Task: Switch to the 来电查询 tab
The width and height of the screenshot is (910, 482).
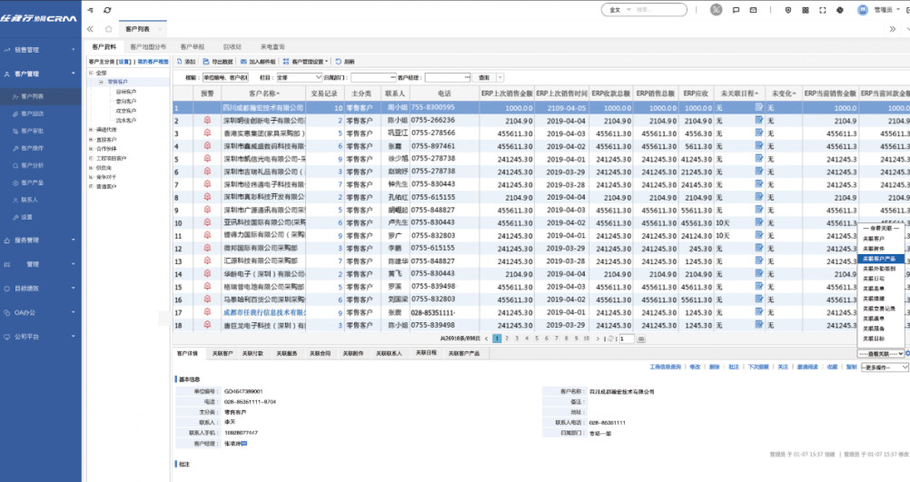Action: pos(272,46)
